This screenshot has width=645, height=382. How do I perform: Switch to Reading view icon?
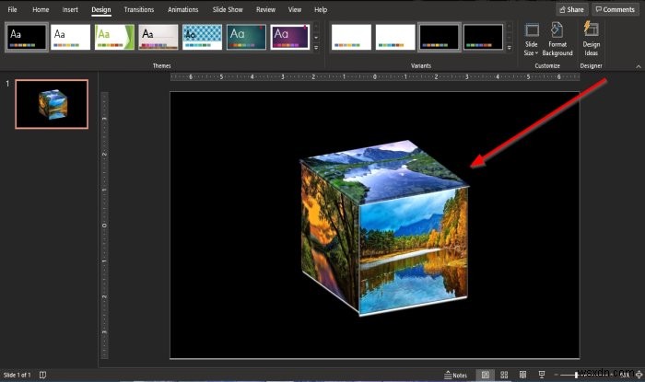(522, 375)
